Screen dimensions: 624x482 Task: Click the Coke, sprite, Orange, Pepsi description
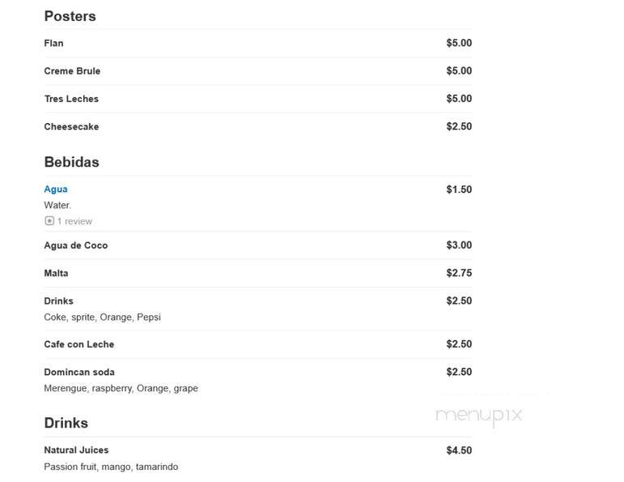click(102, 317)
